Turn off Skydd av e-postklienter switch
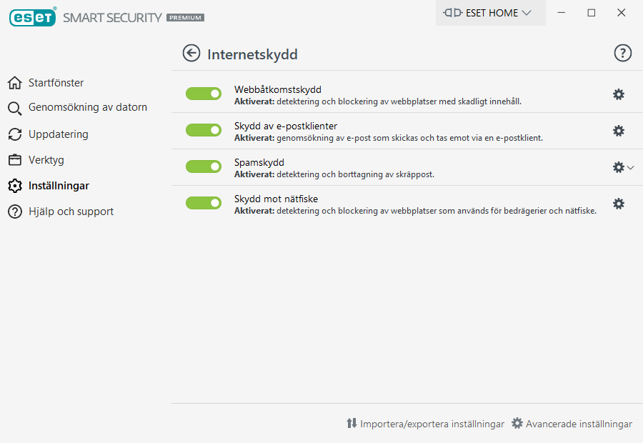This screenshot has width=643, height=443. coord(204,130)
